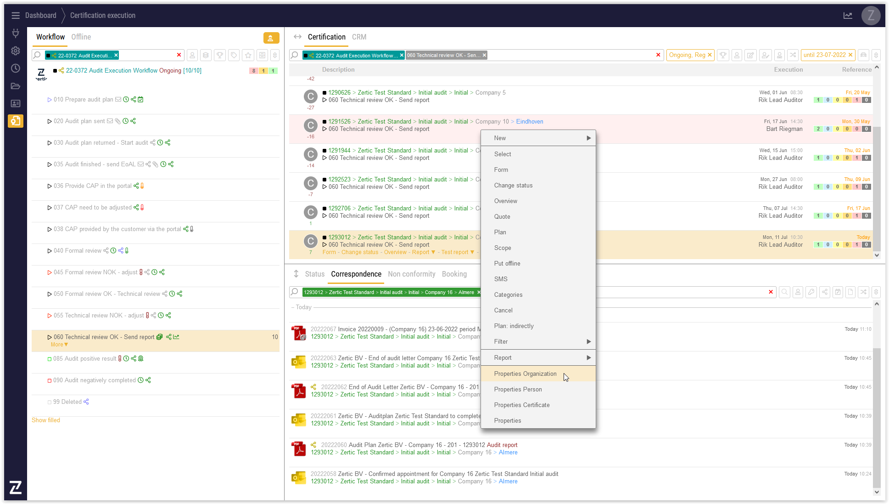The width and height of the screenshot is (889, 504).
Task: Remove the 'Ongoing, Reg' status filter
Action: pos(710,55)
